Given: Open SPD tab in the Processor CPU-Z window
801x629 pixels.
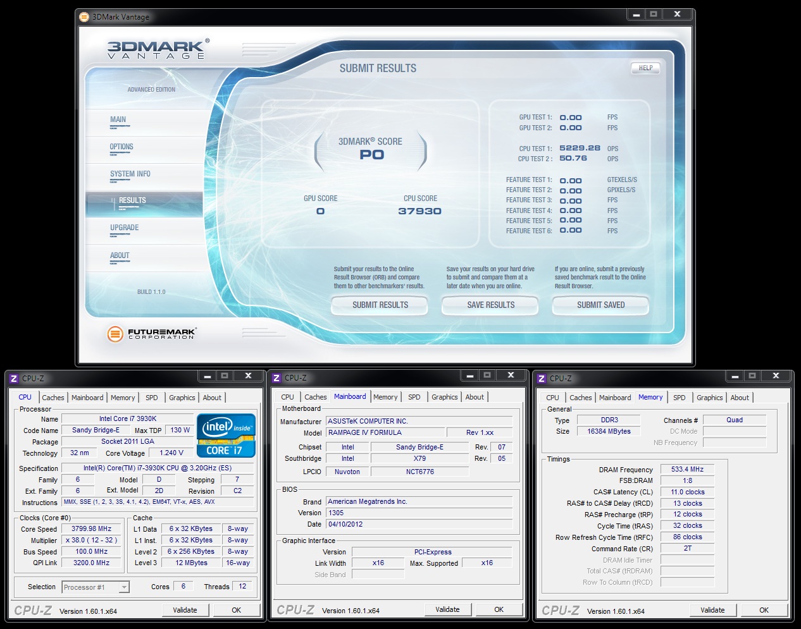Looking at the screenshot, I should pyautogui.click(x=152, y=398).
